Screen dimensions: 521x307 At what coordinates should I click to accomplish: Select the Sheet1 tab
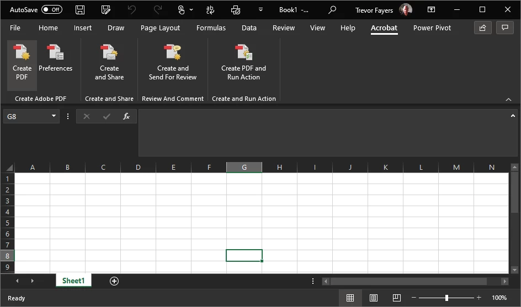pos(73,281)
